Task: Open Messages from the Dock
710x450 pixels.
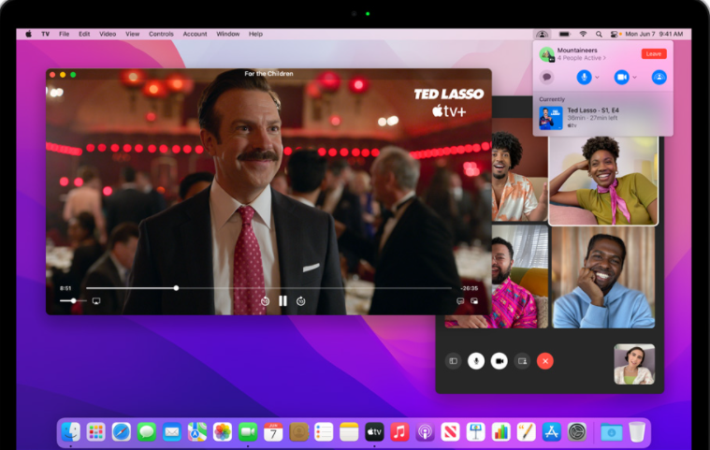Action: [x=147, y=432]
